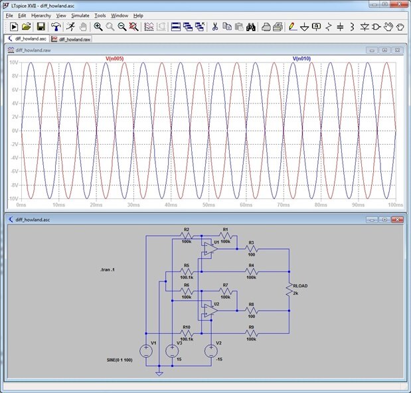Click the binoculars Find icon
The width and height of the screenshot is (411, 393).
click(252, 27)
